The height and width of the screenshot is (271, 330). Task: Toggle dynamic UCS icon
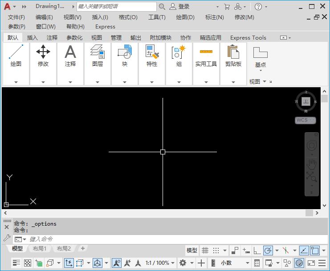click(69, 263)
